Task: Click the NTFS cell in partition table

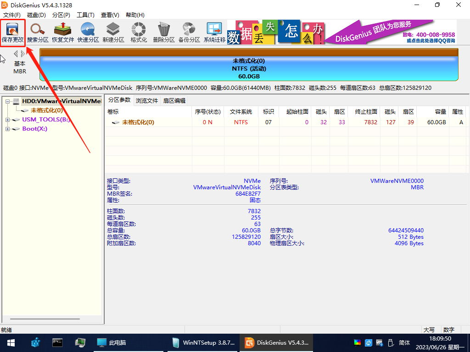Action: click(241, 122)
